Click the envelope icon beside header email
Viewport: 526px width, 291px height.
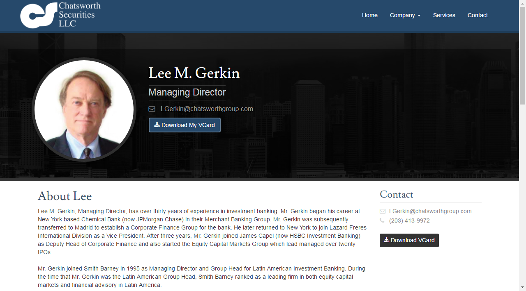pos(152,109)
